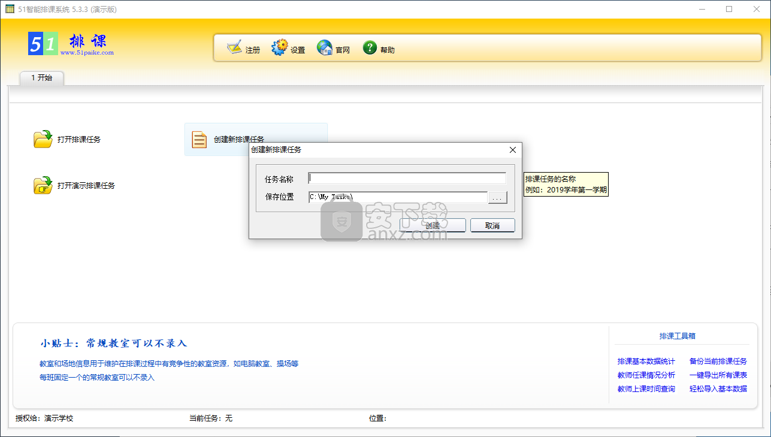Click the 51 排课 logo
The height and width of the screenshot is (437, 771).
click(x=71, y=43)
